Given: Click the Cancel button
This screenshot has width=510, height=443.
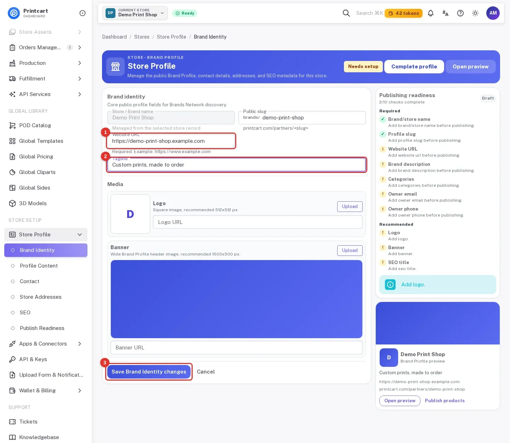Looking at the screenshot, I should 206,372.
